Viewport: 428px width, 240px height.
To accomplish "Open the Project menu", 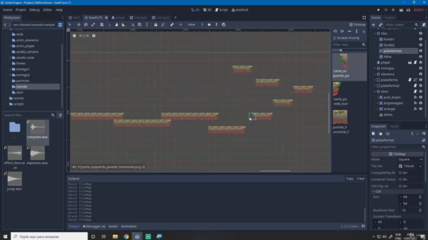I will pos(21,10).
